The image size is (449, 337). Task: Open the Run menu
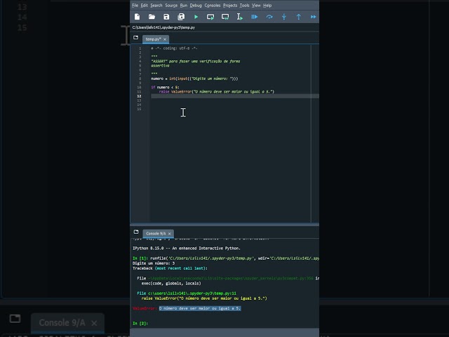184,6
